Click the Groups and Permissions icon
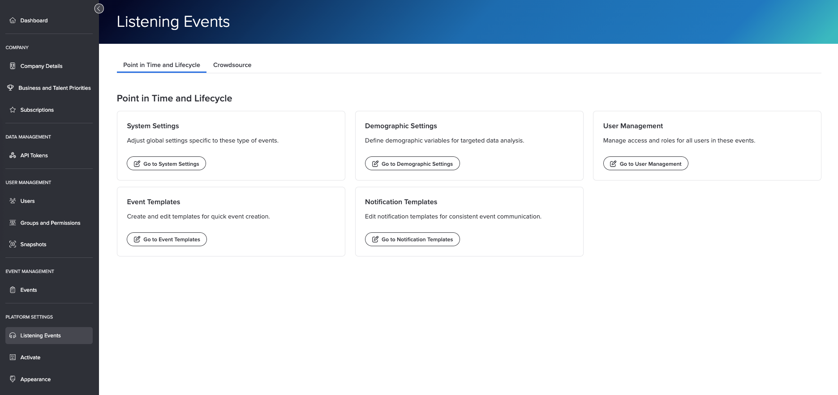 (13, 223)
